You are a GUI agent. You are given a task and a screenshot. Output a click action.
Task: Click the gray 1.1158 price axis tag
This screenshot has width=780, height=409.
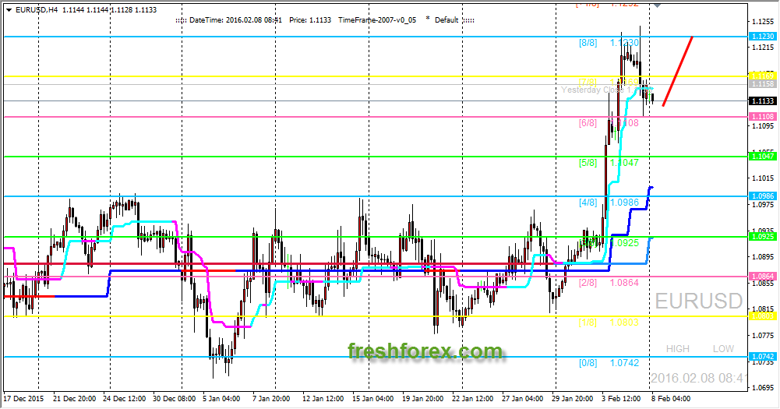[x=762, y=84]
